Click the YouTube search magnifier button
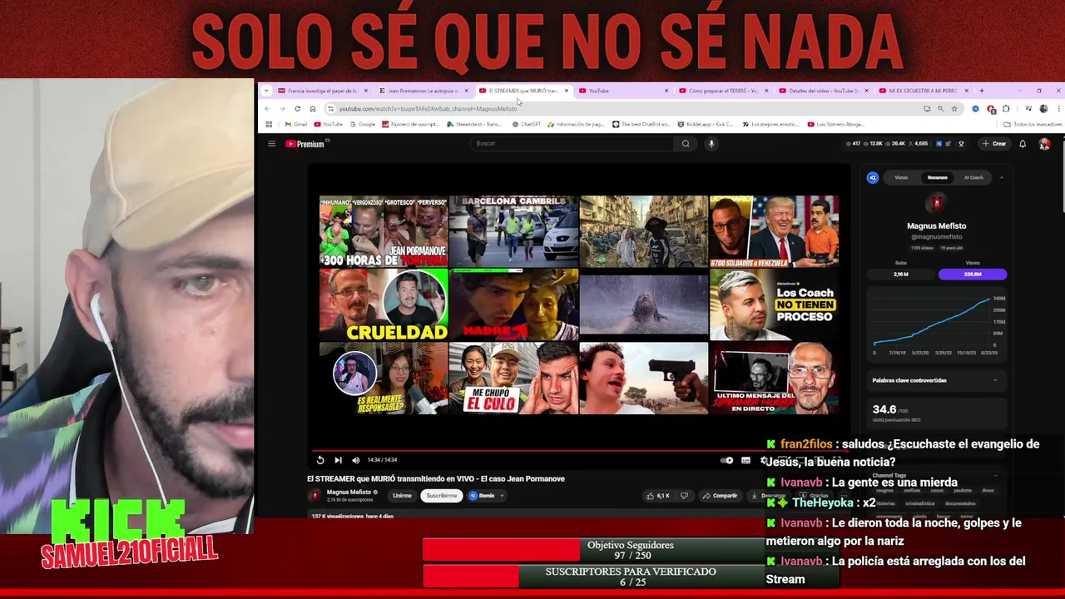Screen dimensions: 1065x599 click(x=686, y=144)
